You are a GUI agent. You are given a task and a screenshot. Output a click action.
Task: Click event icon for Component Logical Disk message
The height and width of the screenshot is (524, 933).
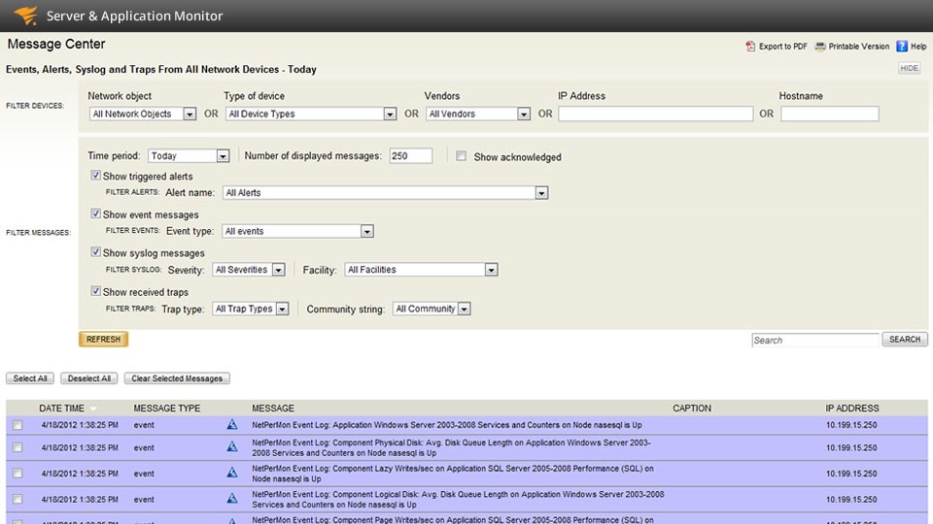tap(231, 499)
